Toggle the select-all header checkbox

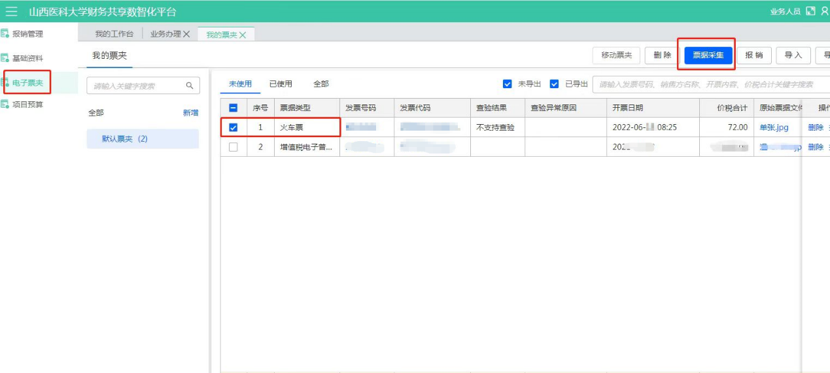233,108
